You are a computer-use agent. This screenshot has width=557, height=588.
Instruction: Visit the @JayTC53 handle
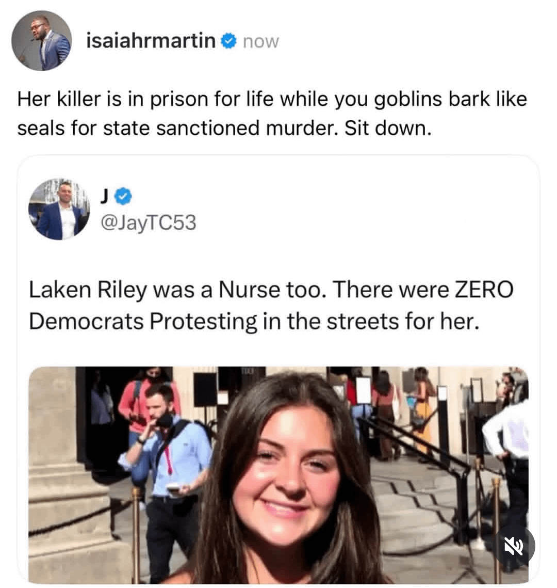(x=149, y=223)
